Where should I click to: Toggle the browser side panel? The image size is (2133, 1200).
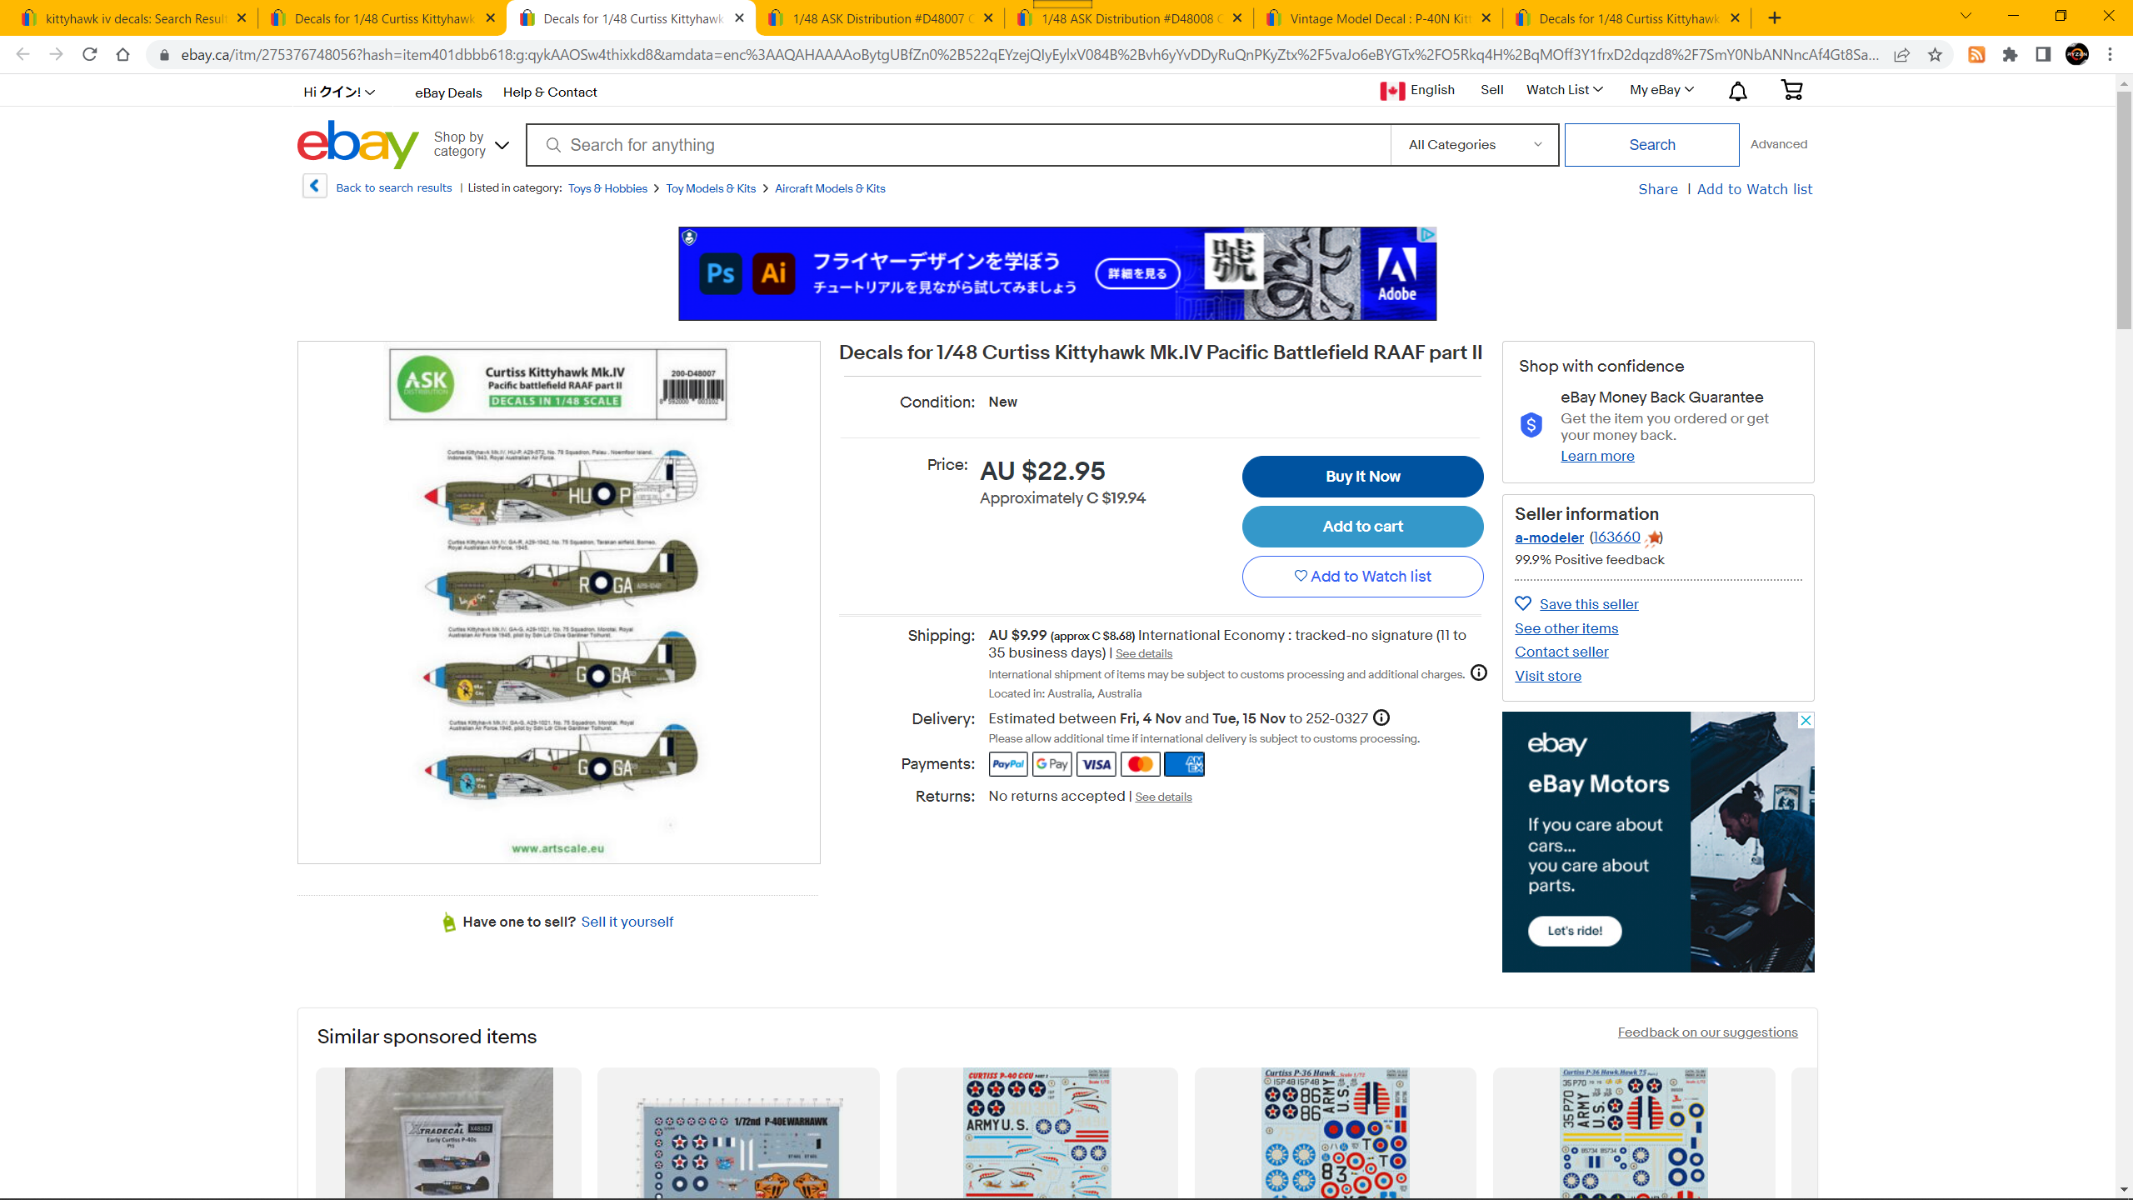(2043, 55)
